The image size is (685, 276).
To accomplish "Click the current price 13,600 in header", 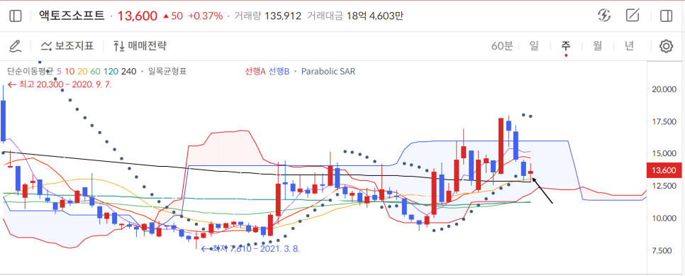I will [137, 16].
